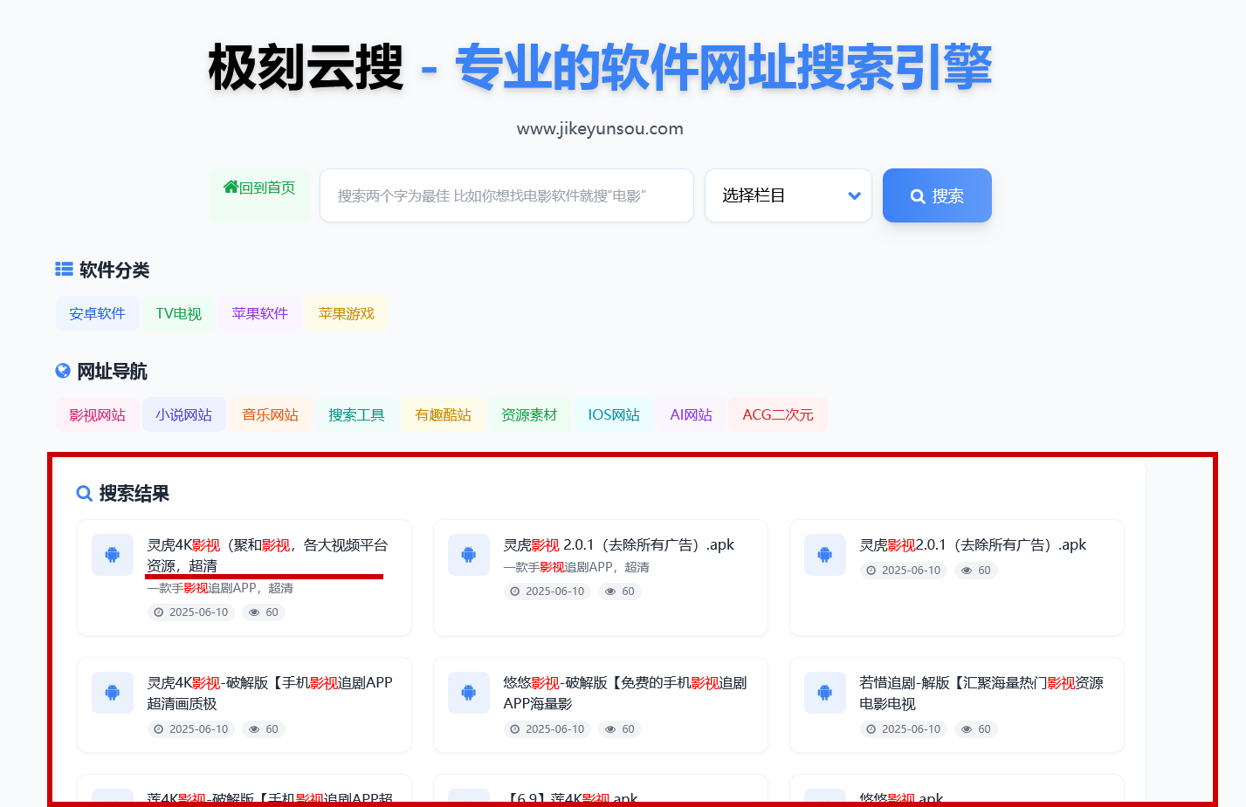
Task: Click the magnifier icon in the 搜索 button
Action: click(x=918, y=196)
